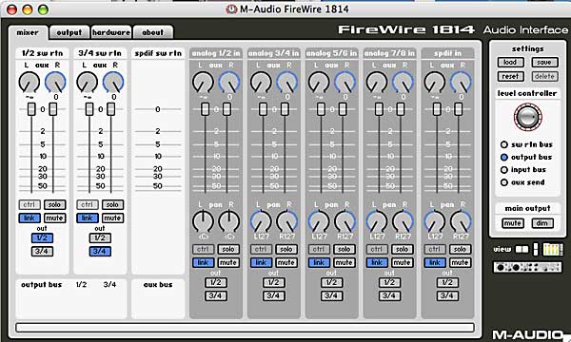The width and height of the screenshot is (571, 342).
Task: Click the left fader of spdif in
Action: click(x=437, y=109)
